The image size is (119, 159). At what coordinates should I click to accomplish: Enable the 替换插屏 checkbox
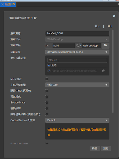(47, 108)
